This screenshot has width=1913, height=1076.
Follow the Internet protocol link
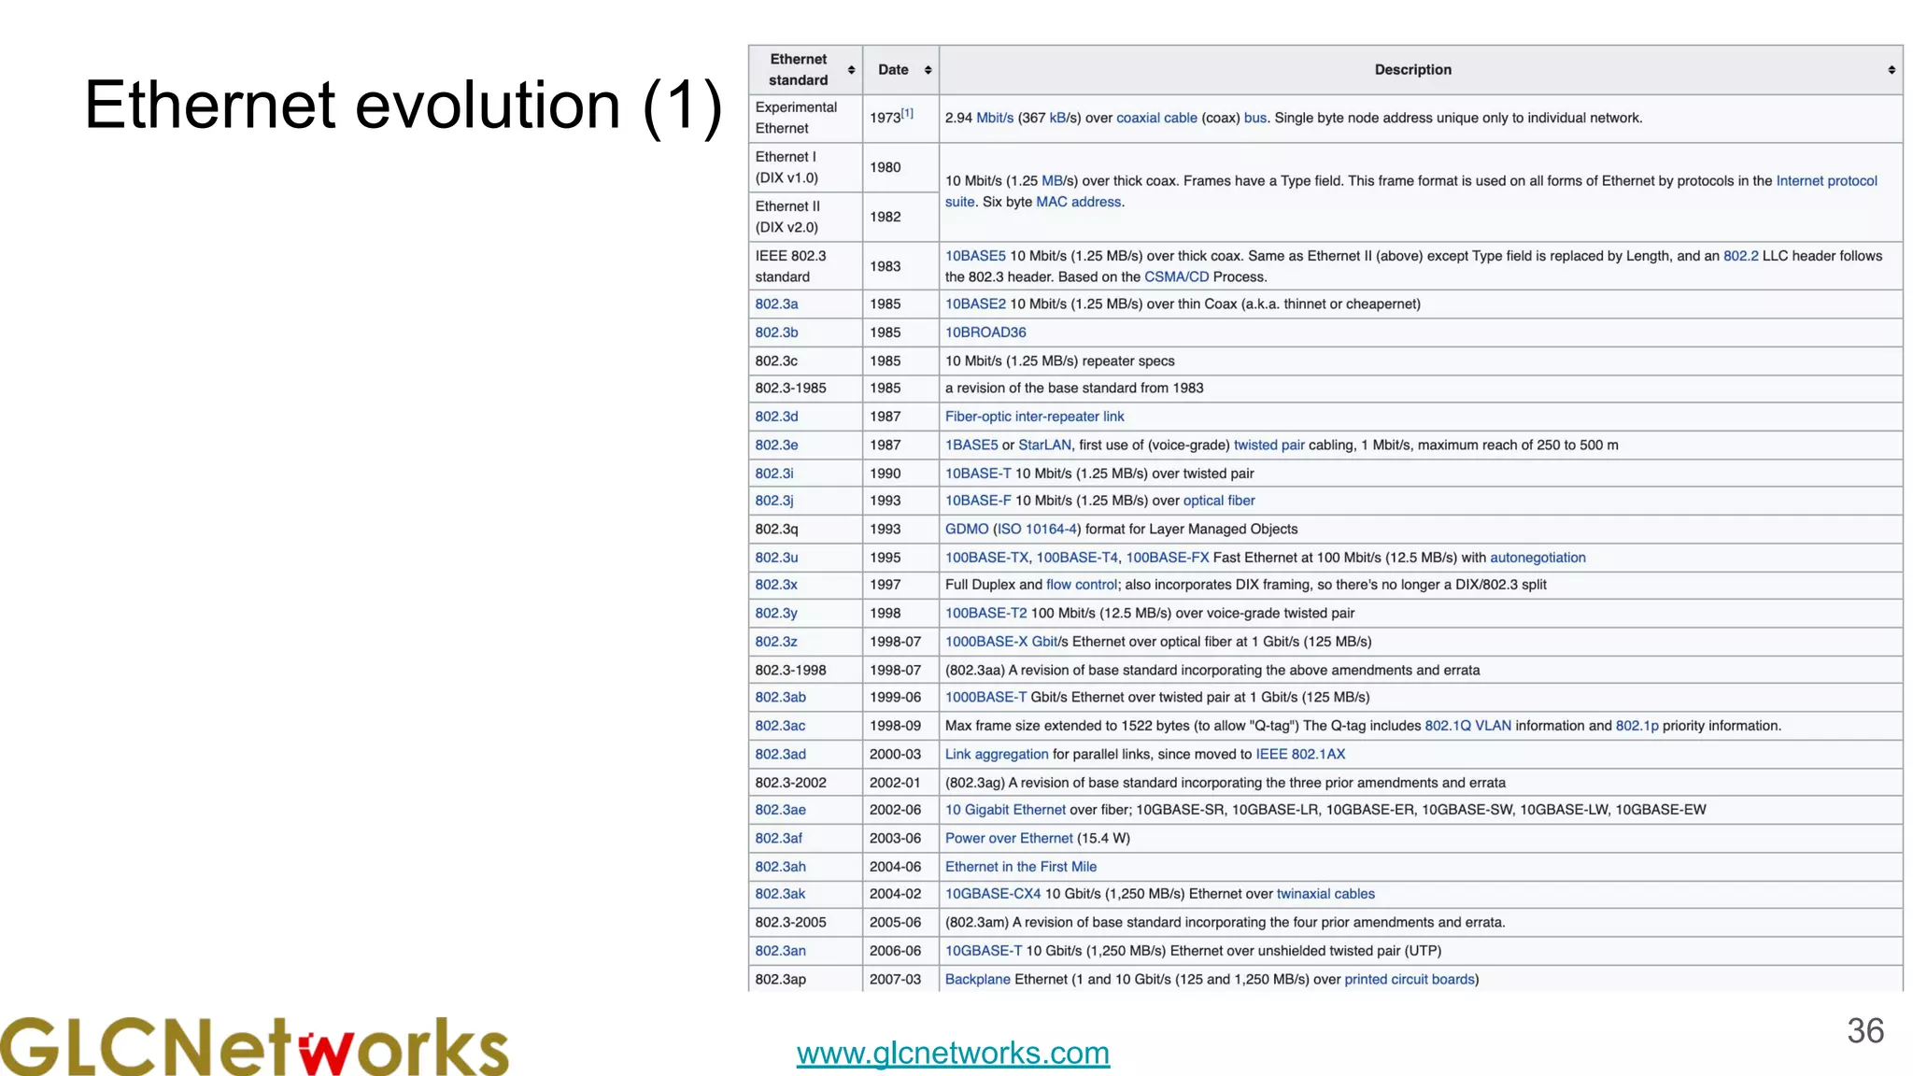tap(1826, 181)
